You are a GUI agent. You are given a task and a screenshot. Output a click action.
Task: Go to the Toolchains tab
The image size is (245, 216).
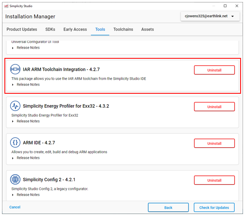(x=123, y=29)
